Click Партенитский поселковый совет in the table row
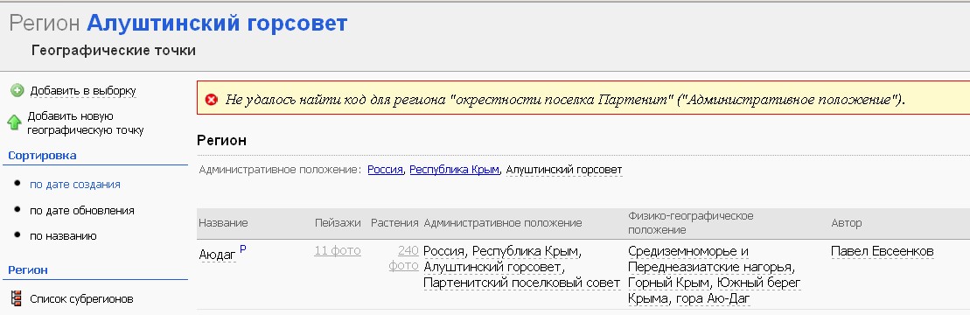This screenshot has width=970, height=315. pos(521,283)
